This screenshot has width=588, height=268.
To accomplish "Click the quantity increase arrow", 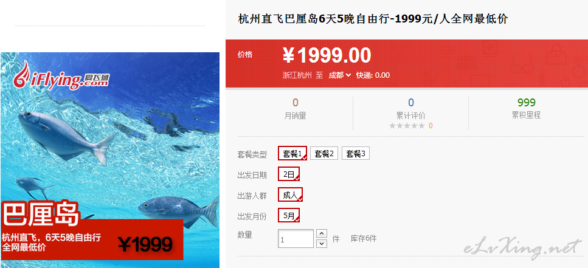I will [322, 233].
